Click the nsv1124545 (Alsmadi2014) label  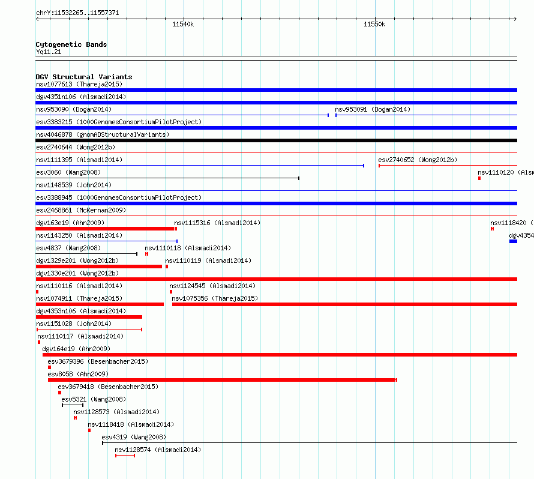pyautogui.click(x=212, y=286)
